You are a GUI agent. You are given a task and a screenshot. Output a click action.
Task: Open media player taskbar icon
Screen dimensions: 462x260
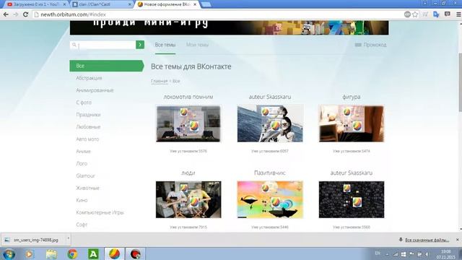(x=29, y=253)
